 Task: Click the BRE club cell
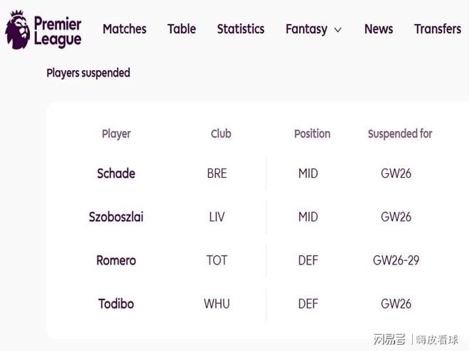coord(217,174)
